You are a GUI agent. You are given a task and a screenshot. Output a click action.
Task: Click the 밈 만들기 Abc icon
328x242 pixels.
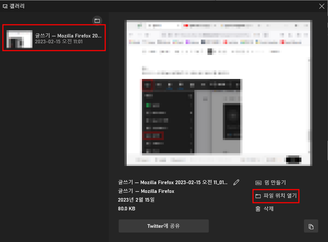point(258,183)
